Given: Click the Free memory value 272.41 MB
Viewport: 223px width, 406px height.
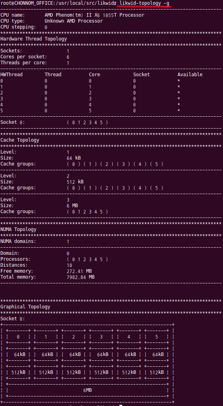Looking at the screenshot, I should coord(79,271).
